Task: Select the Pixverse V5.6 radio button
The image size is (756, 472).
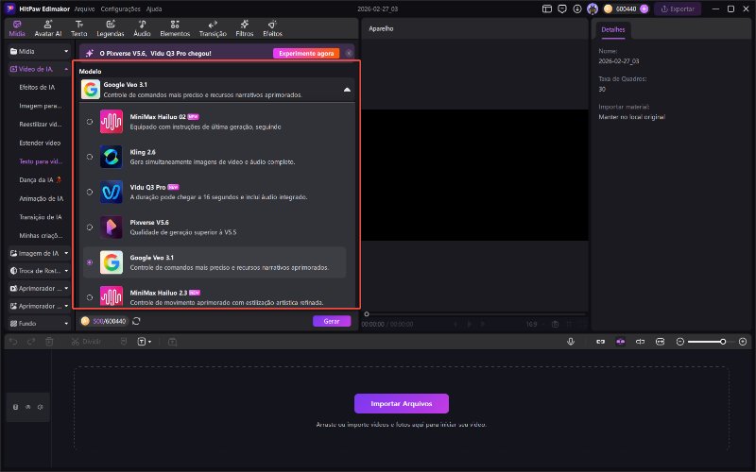Action: pyautogui.click(x=90, y=227)
